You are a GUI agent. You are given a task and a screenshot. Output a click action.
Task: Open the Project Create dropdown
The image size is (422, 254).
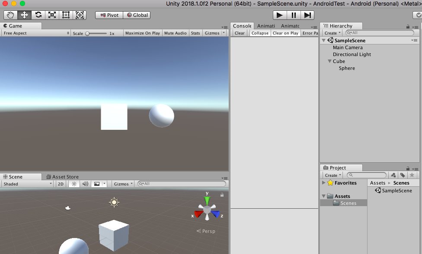(x=332, y=175)
